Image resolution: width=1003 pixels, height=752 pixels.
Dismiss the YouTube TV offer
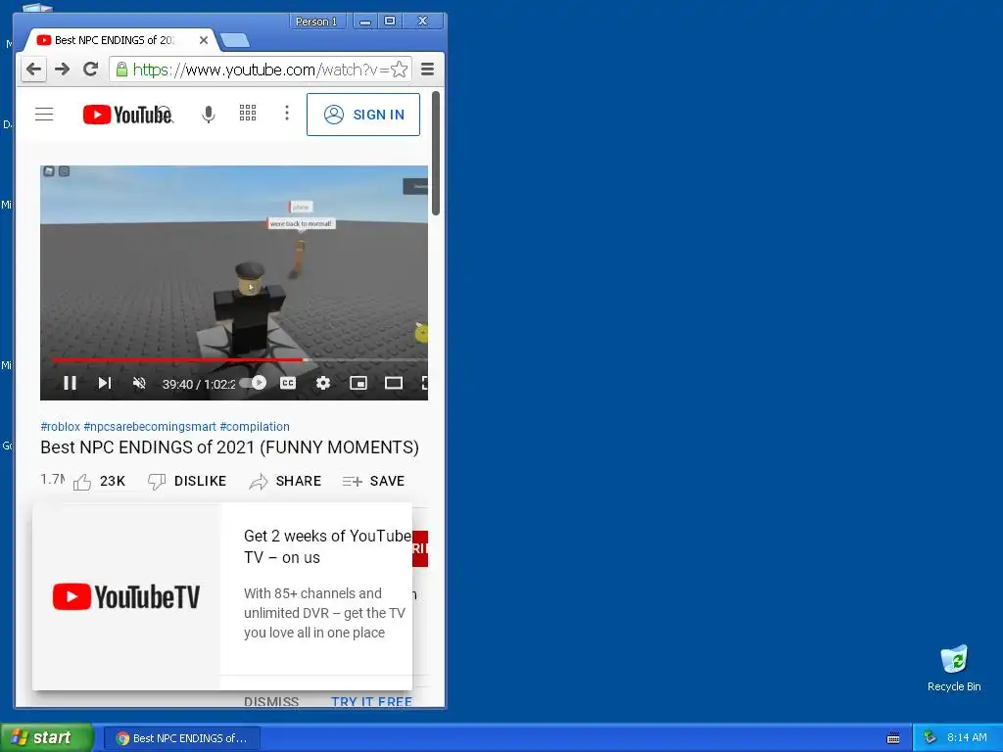tap(271, 701)
